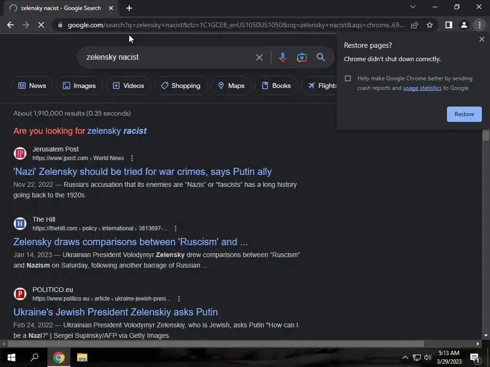This screenshot has width=490, height=367.
Task: Toggle the browser side panel
Action: pos(449,25)
